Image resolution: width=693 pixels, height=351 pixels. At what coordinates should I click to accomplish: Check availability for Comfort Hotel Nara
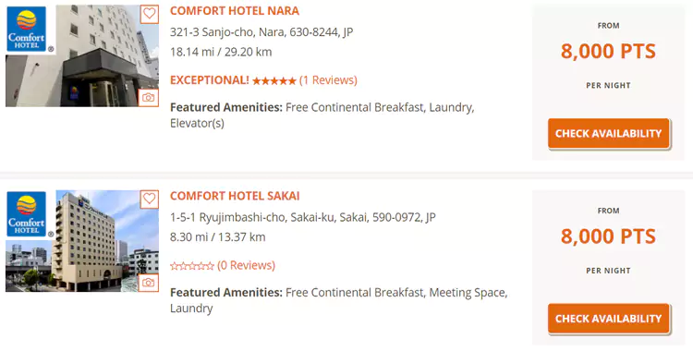pos(609,133)
